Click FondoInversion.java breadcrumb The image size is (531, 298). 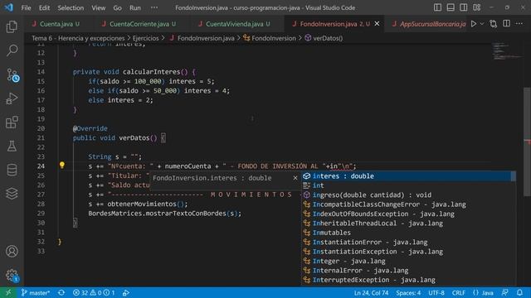pos(206,38)
